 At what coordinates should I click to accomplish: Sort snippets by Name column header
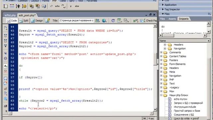(x=183, y=41)
